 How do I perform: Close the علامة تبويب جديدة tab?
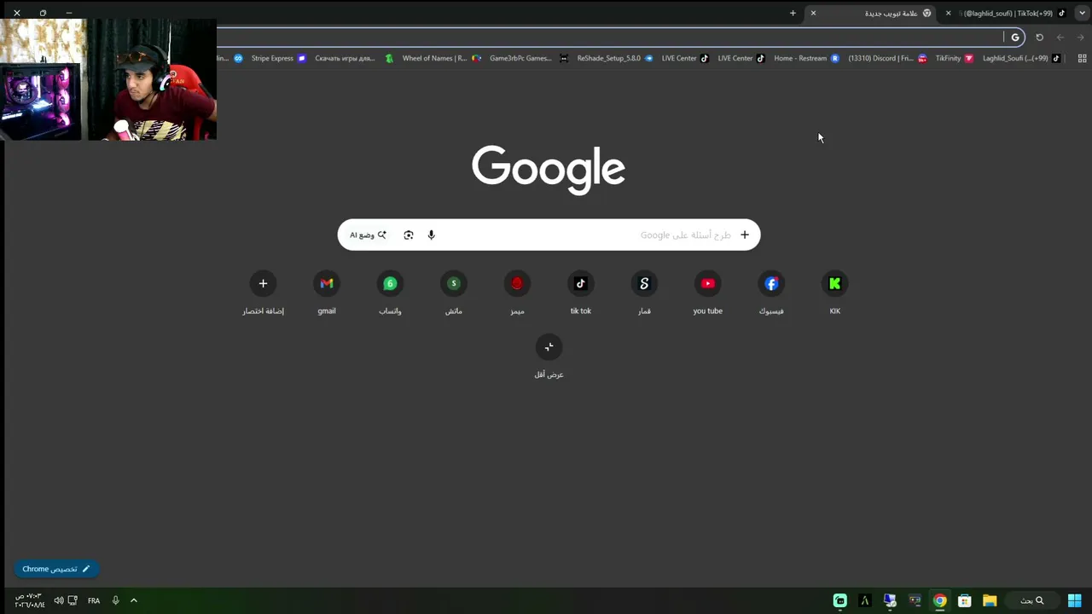click(813, 13)
